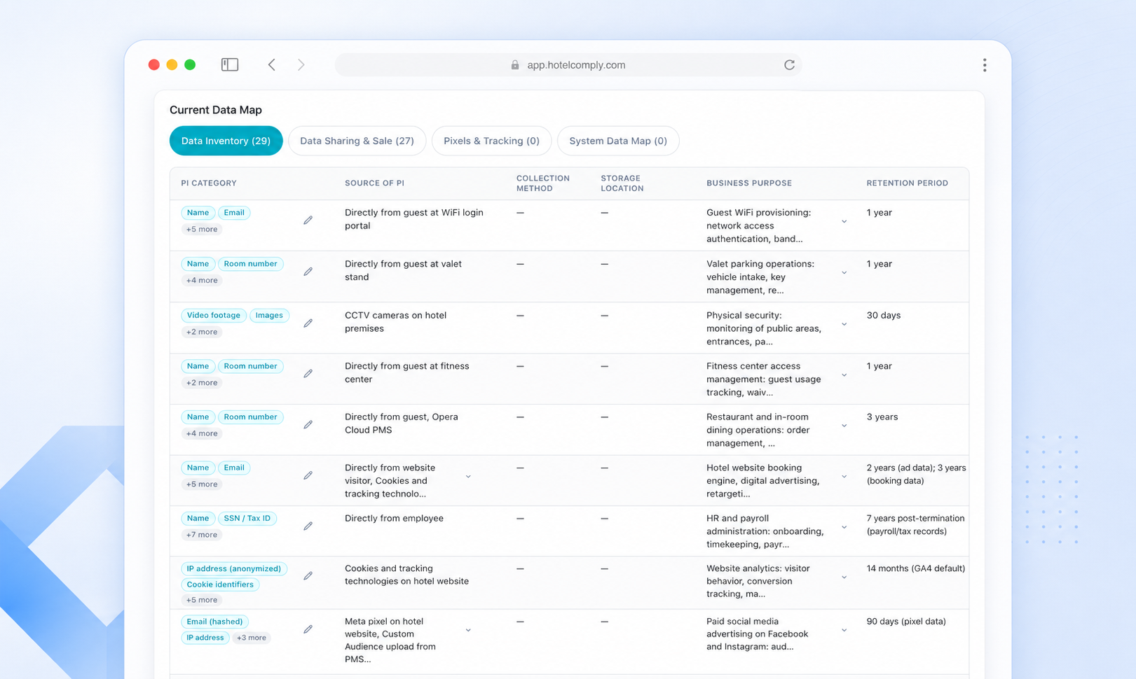1136x679 pixels.
Task: Open the System Data Map (0) tab
Action: [618, 141]
